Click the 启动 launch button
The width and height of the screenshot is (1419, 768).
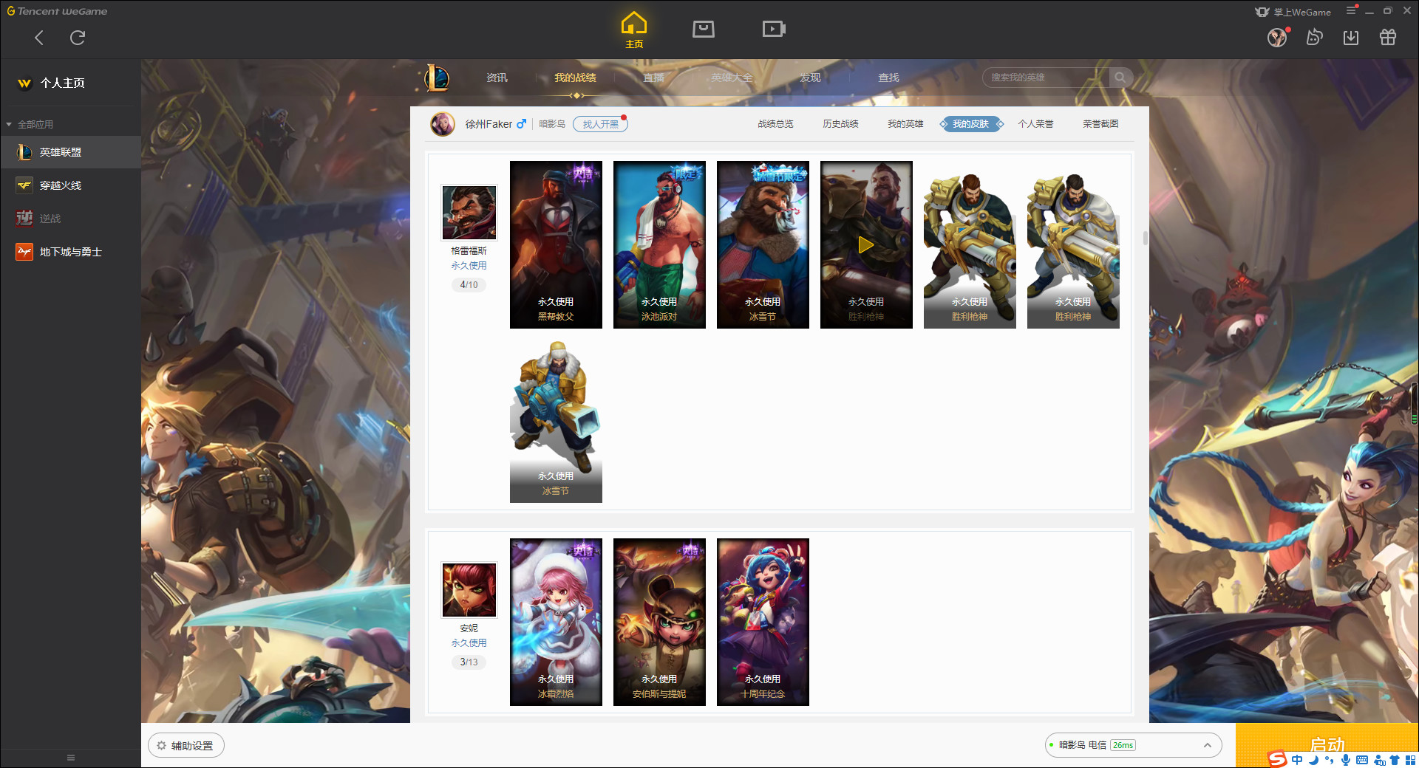(x=1327, y=744)
